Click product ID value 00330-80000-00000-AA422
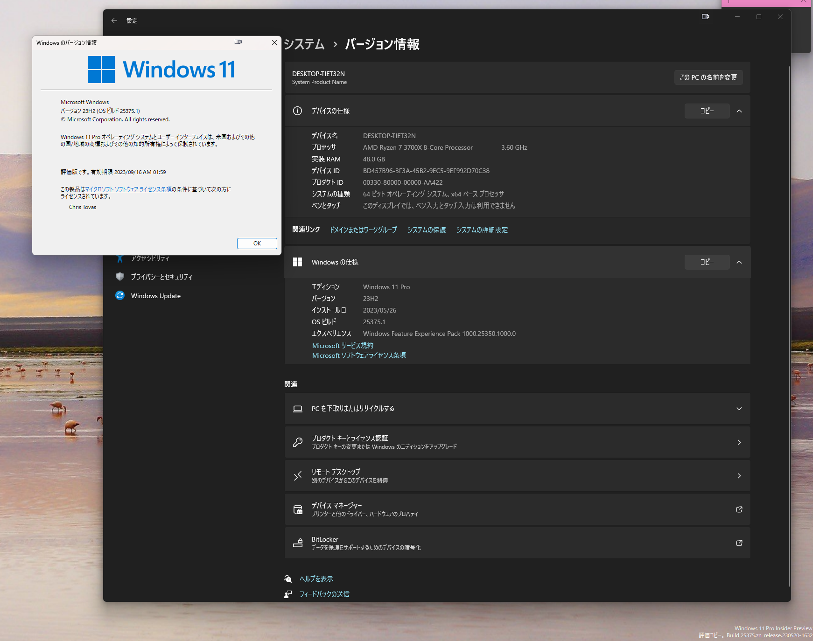This screenshot has height=641, width=813. pos(403,182)
